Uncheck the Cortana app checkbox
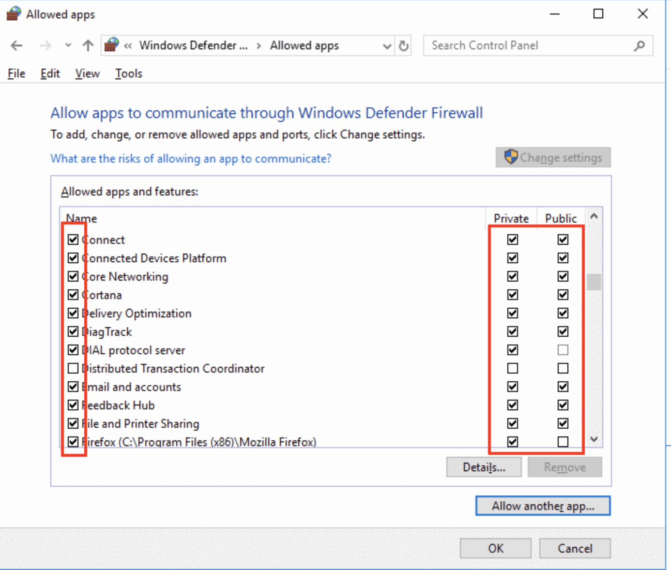 73,295
